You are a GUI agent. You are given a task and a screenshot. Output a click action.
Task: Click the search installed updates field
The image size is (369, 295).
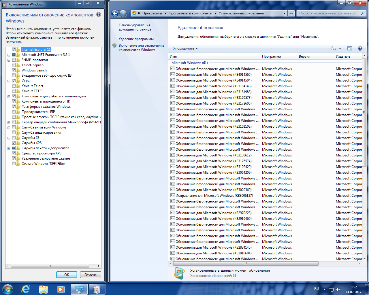[329, 13]
